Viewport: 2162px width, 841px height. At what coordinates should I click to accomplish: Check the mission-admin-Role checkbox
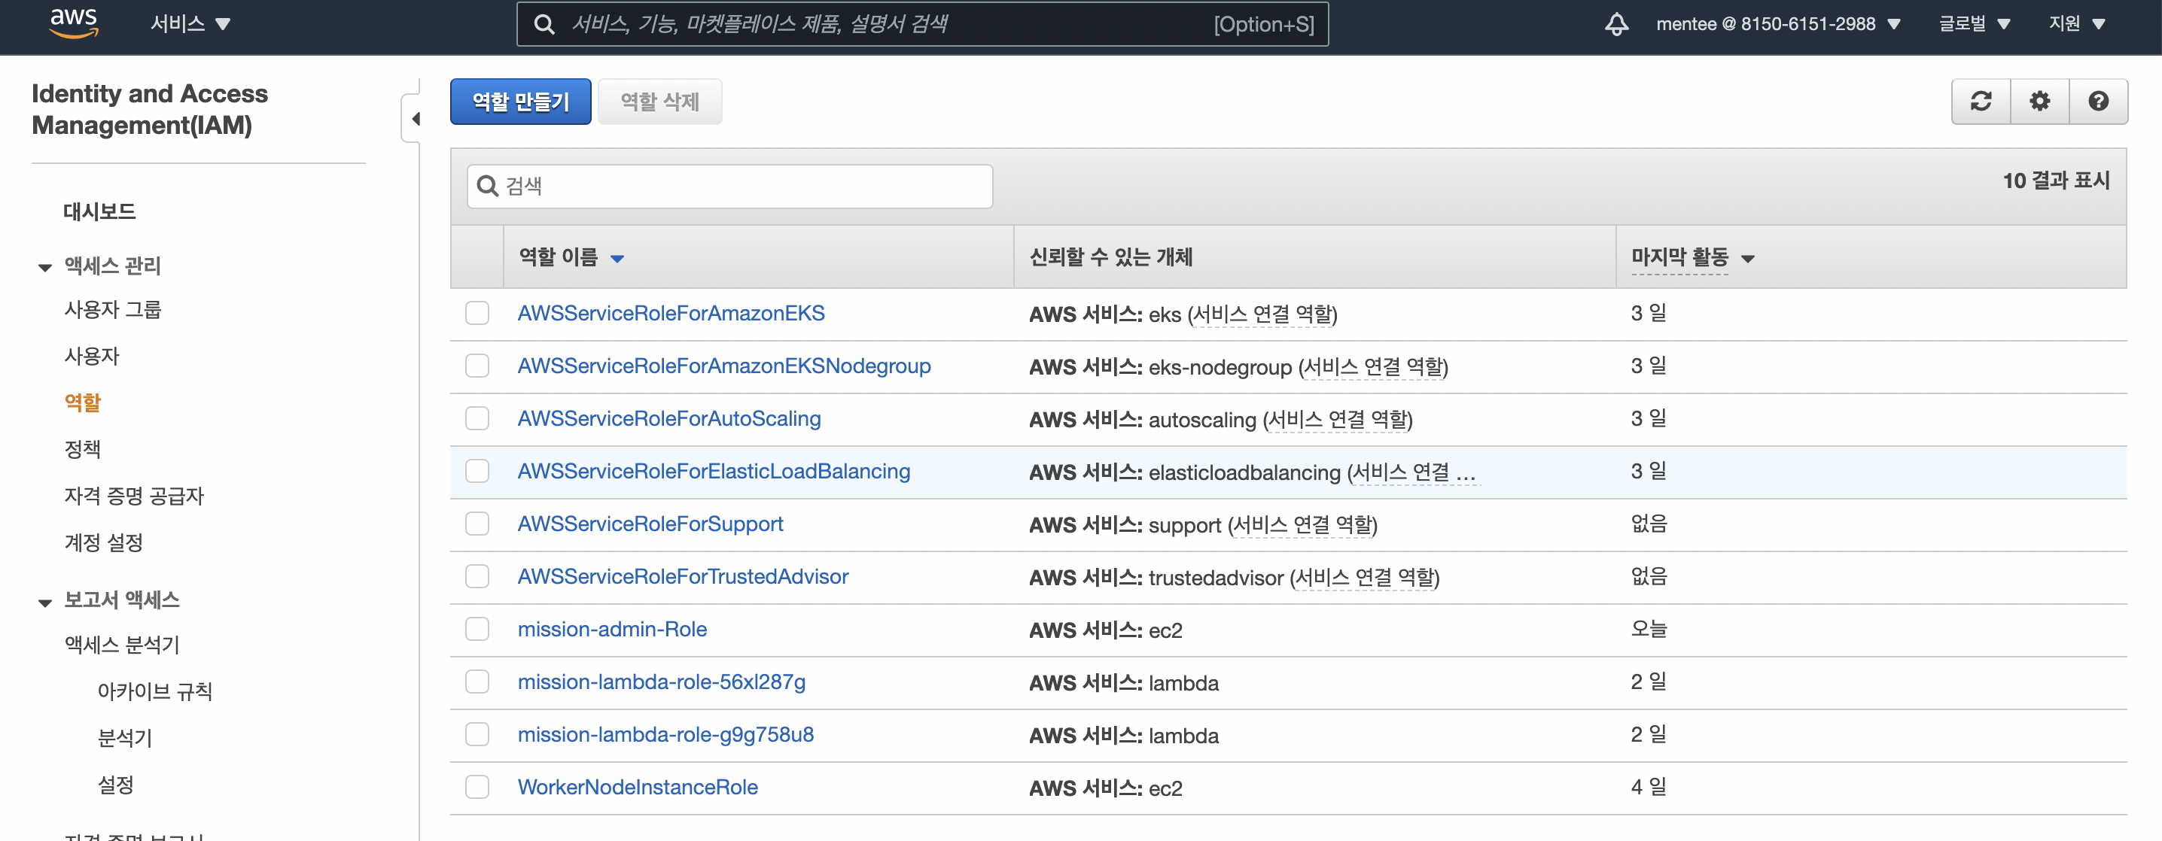point(477,630)
